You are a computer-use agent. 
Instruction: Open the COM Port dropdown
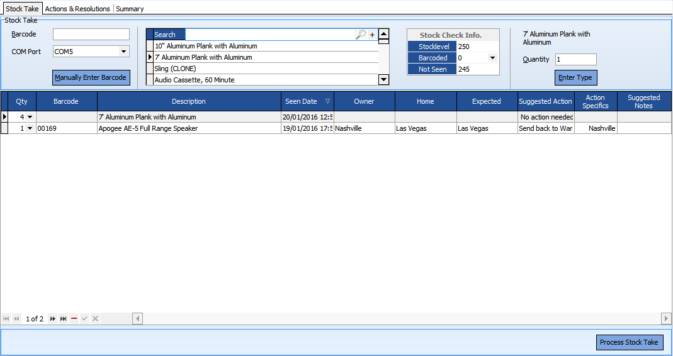[x=123, y=52]
